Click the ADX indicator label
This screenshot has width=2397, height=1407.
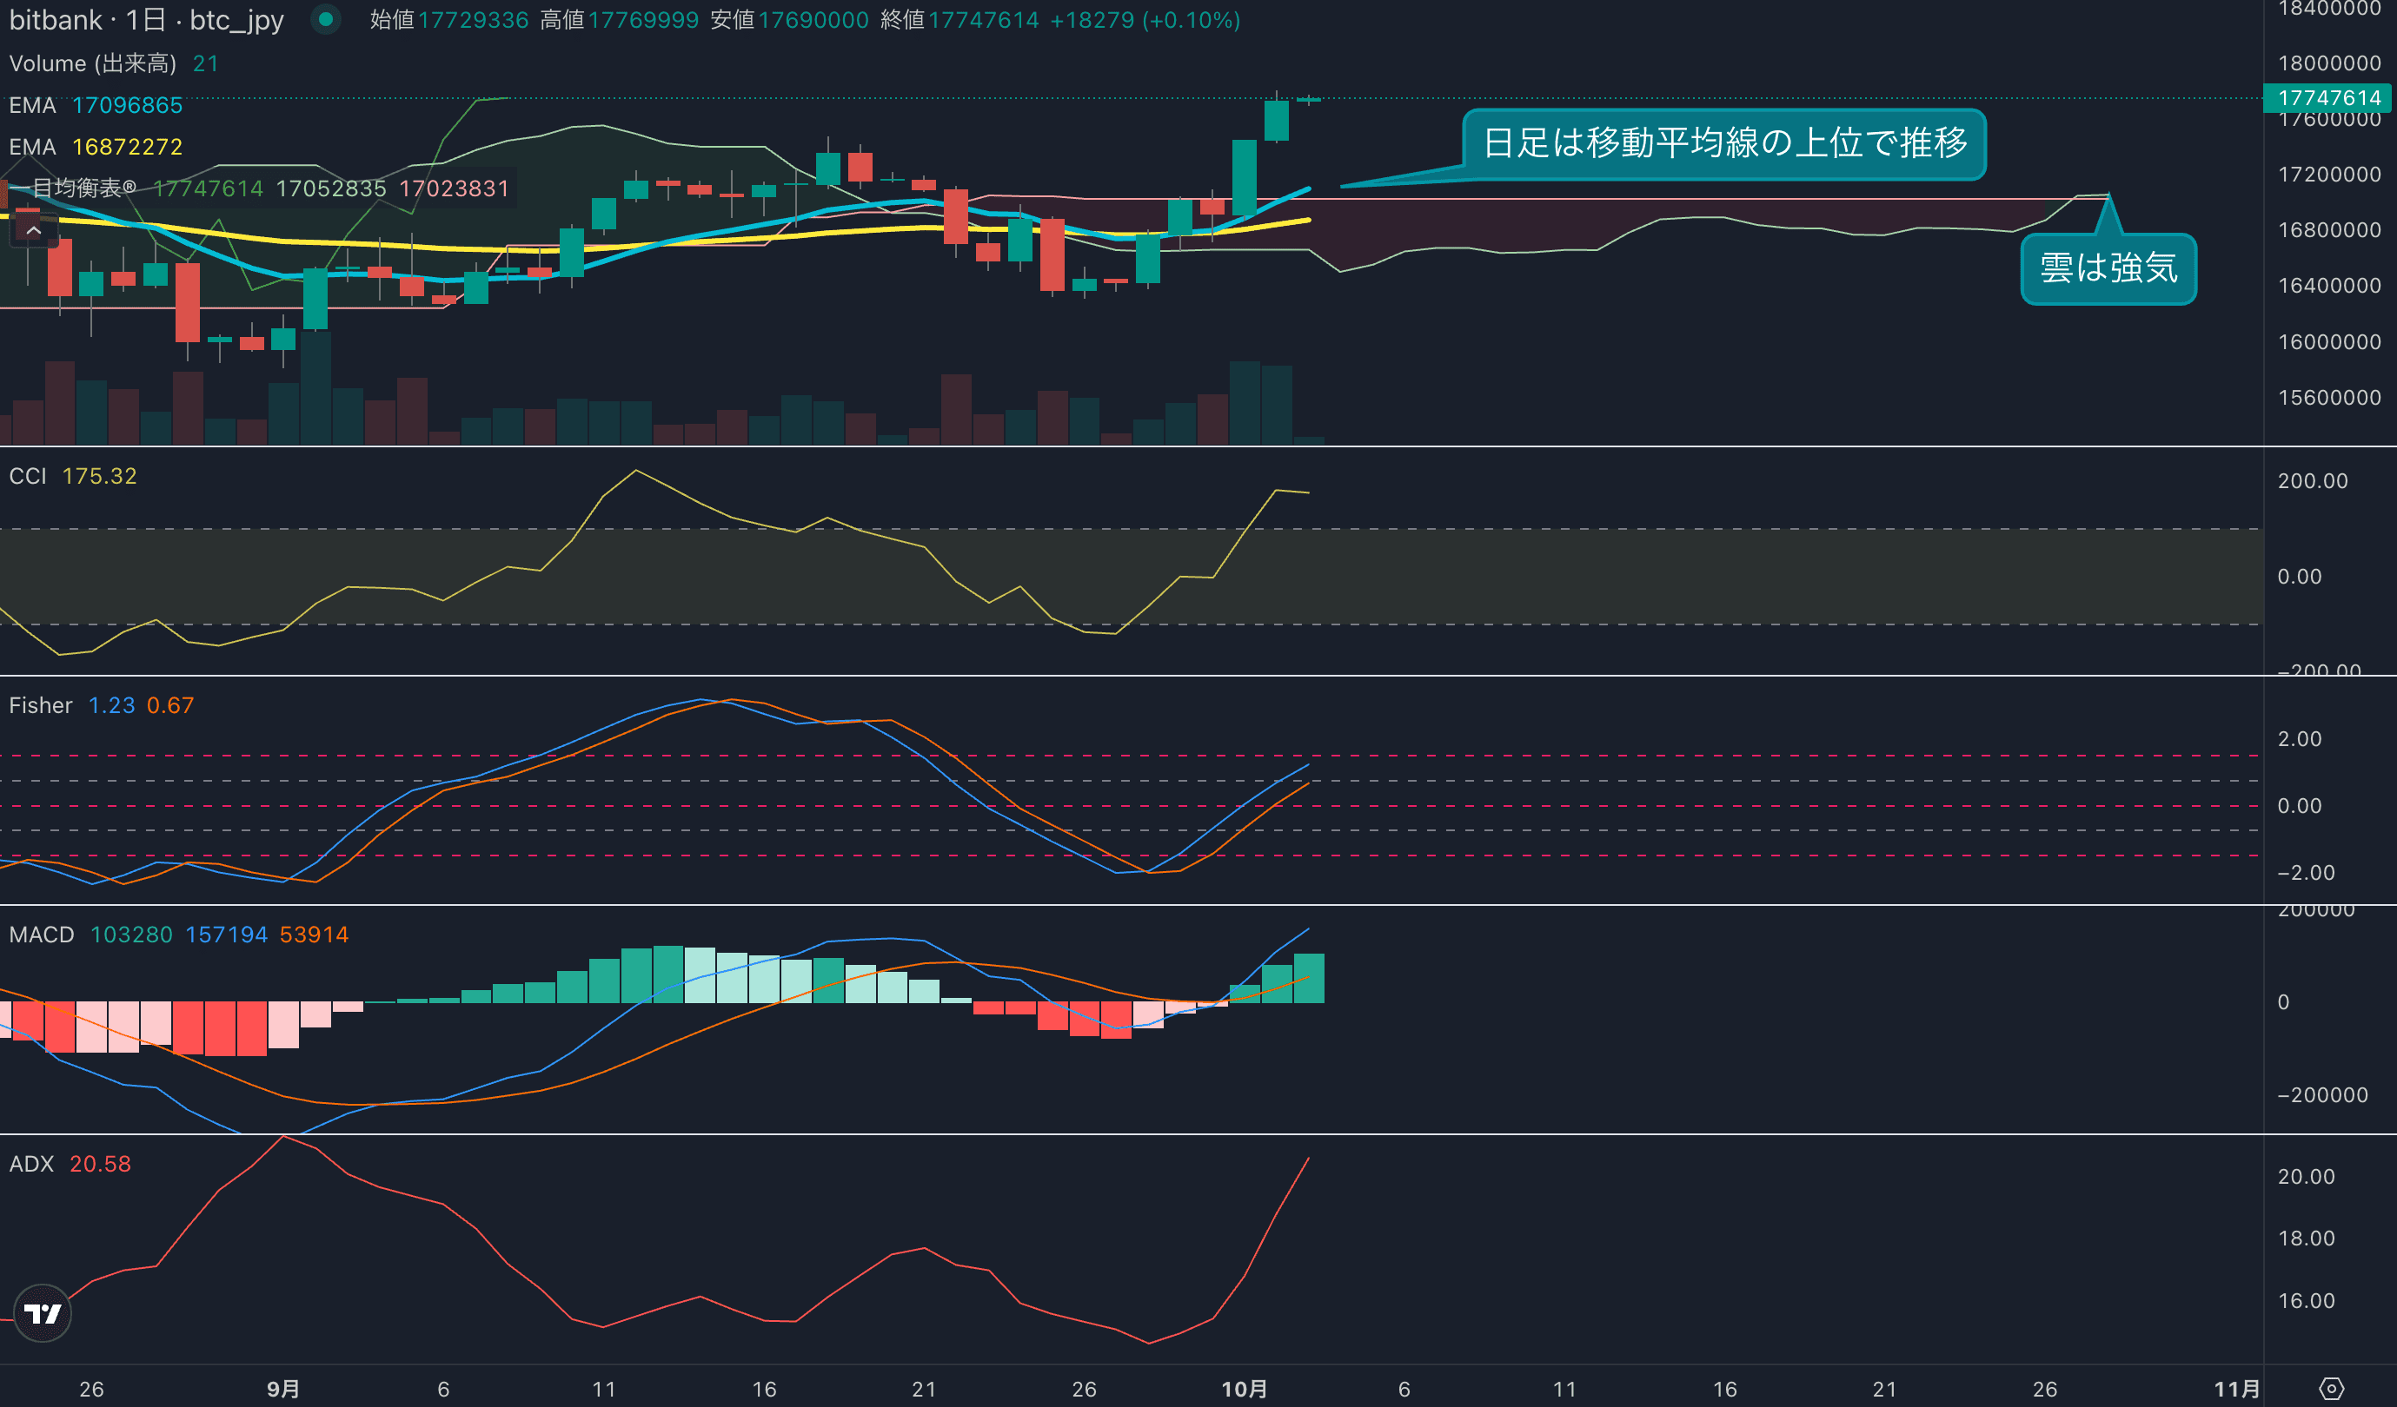point(31,1164)
